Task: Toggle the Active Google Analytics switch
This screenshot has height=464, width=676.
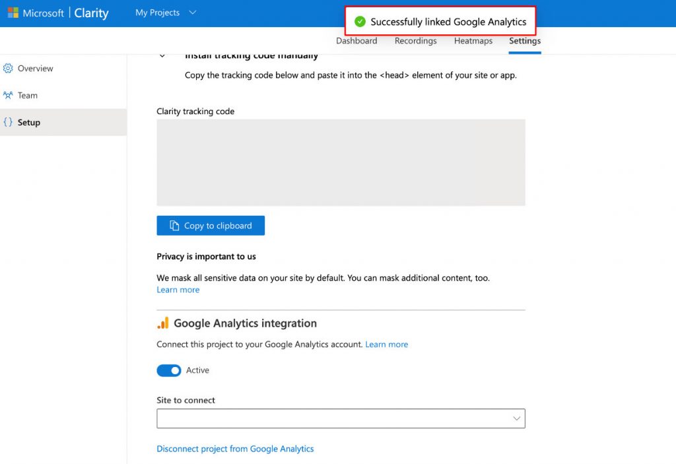Action: [169, 370]
